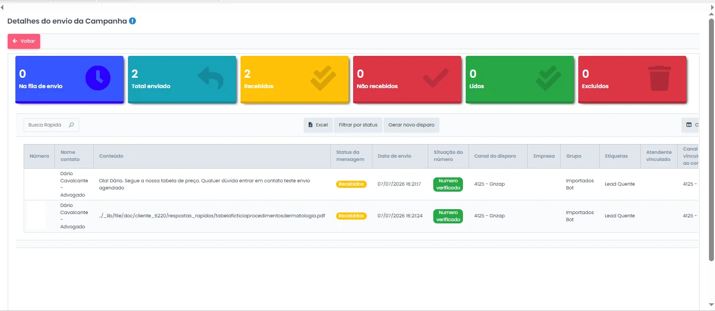
Task: Focus the Busca Rapida search field
Action: [51, 125]
